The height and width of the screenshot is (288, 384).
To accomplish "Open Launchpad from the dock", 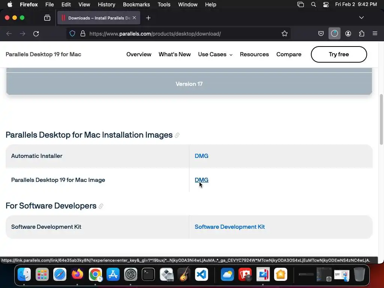I will [x=42, y=274].
